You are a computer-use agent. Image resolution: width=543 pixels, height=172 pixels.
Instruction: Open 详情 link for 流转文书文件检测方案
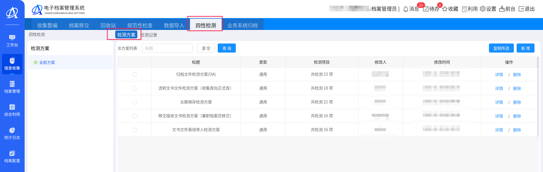[x=499, y=89]
